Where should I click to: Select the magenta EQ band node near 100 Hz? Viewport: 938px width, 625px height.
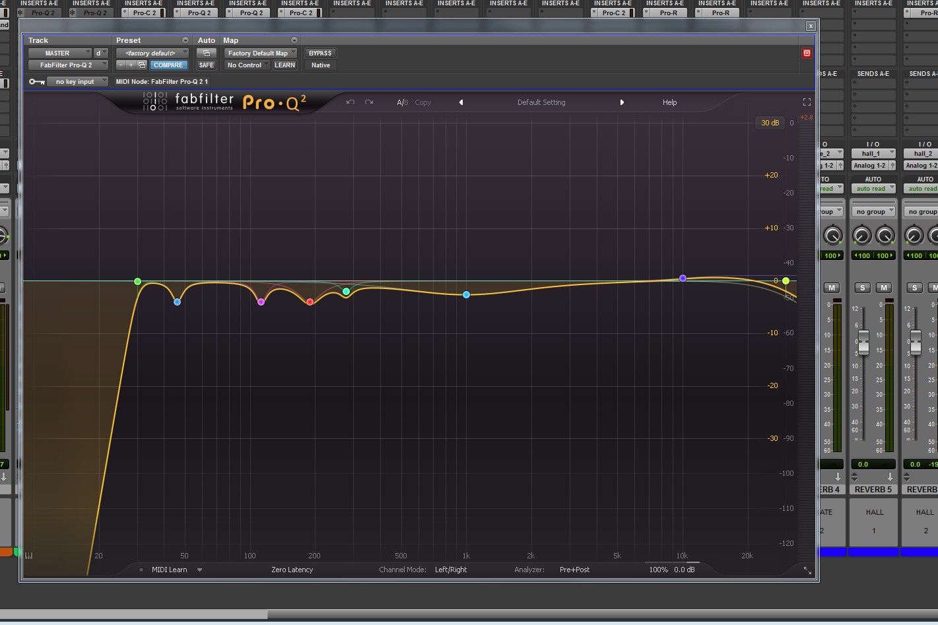(x=261, y=302)
